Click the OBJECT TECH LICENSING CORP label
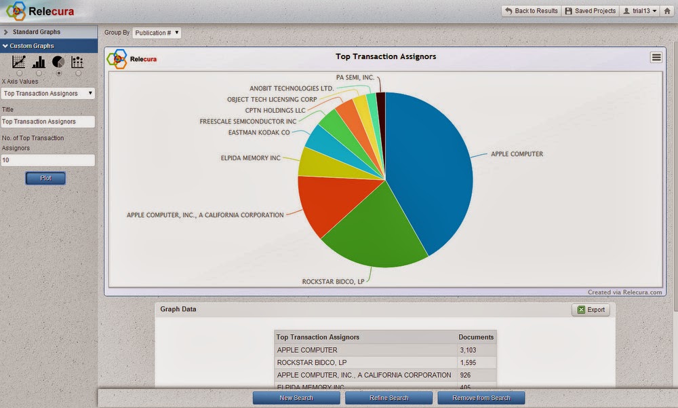This screenshot has width=678, height=408. coord(272,100)
